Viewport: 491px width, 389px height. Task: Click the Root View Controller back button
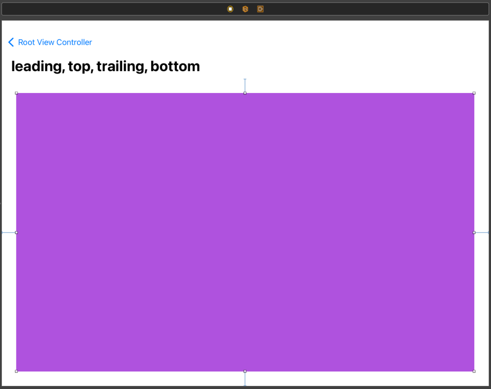click(x=50, y=42)
